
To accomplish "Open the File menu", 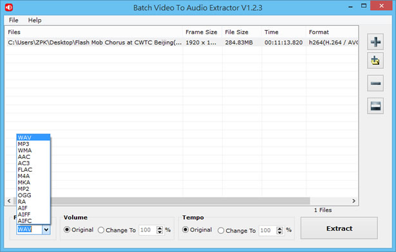I will coord(14,20).
